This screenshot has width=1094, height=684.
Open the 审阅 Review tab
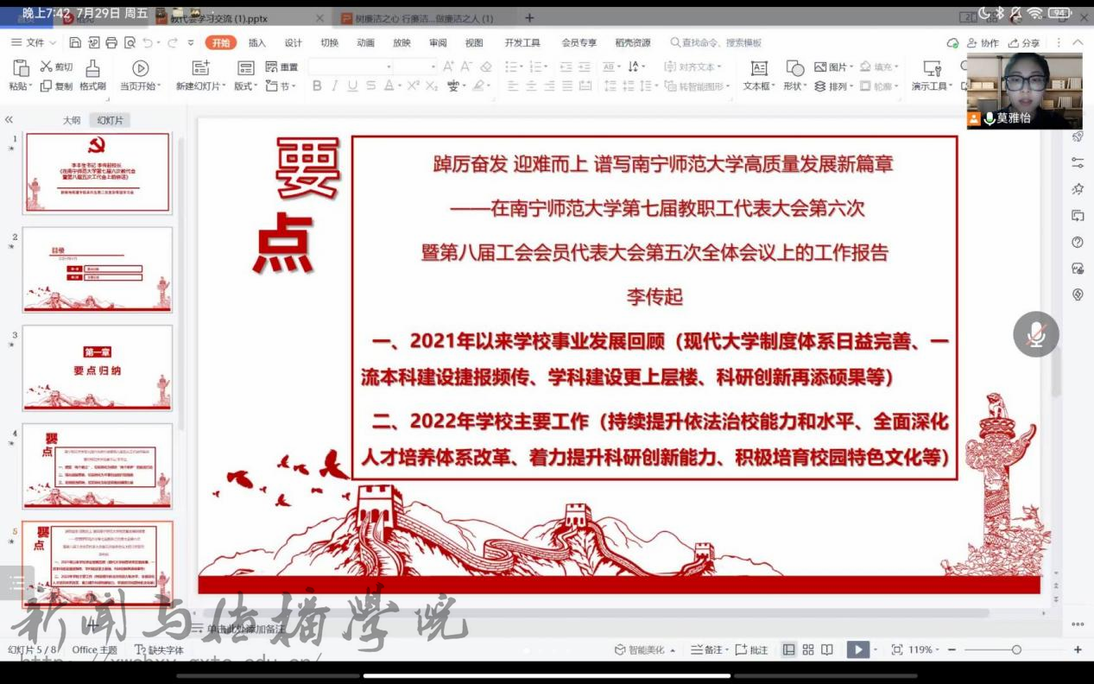[x=438, y=42]
